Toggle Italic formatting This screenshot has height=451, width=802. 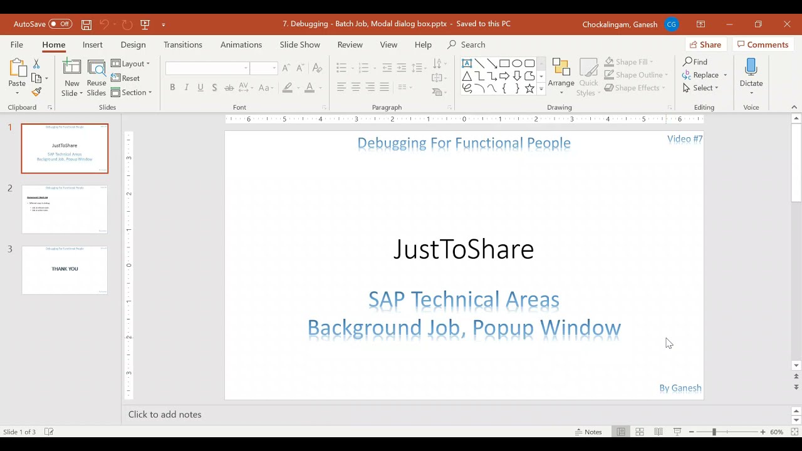(x=187, y=88)
